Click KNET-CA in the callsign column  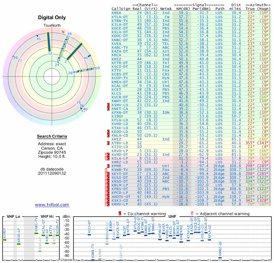pos(120,109)
